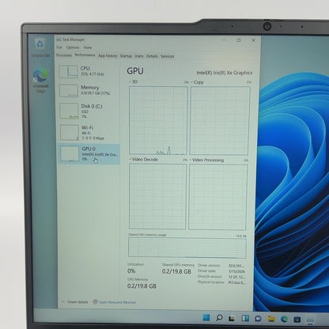Select CPU in the performance list

pyautogui.click(x=89, y=72)
